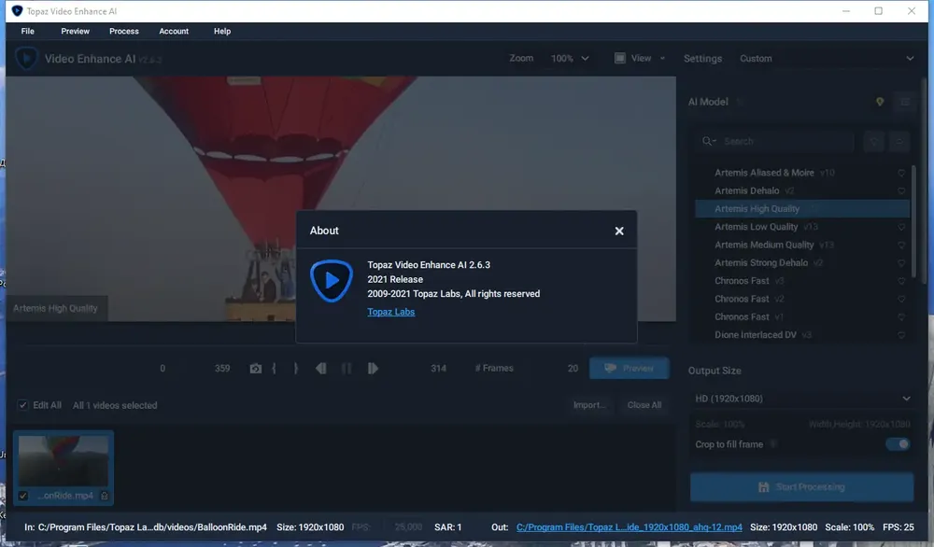The height and width of the screenshot is (547, 934).
Task: Open the HD (1920x1080) output size dropdown
Action: pyautogui.click(x=802, y=399)
